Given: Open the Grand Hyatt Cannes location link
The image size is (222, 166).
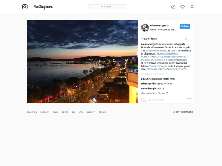Looking at the screenshot, I should [163, 30].
